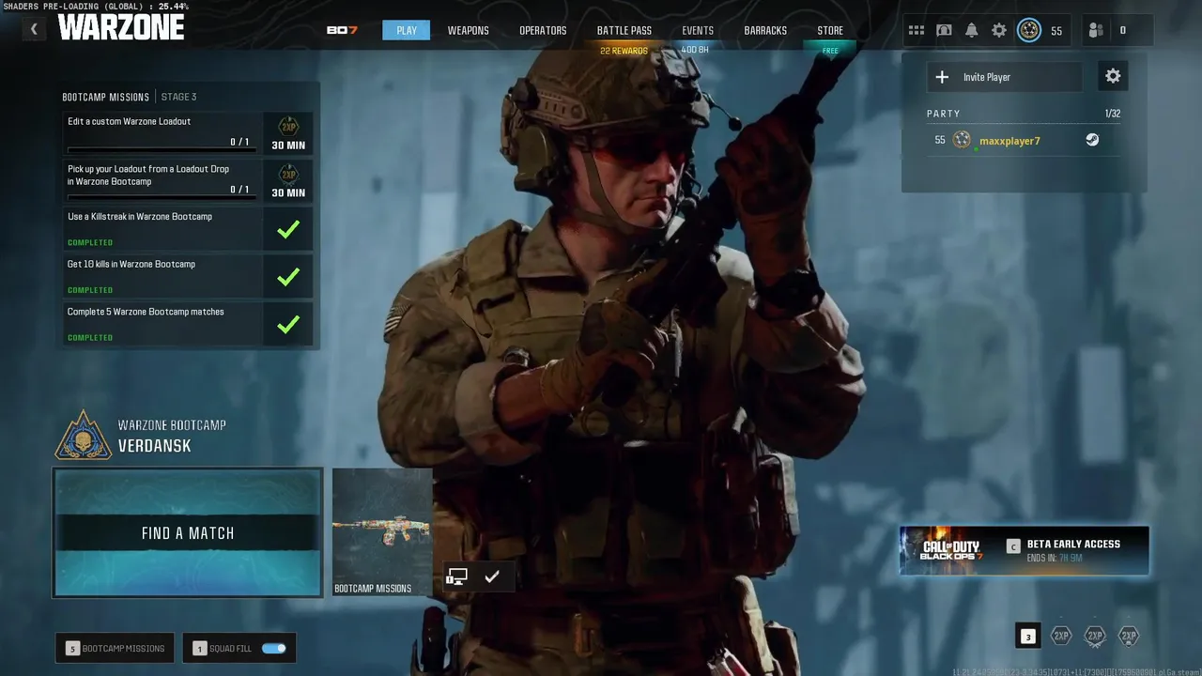The image size is (1202, 676).
Task: Click the checkmark status icon beside monitor
Action: (492, 576)
